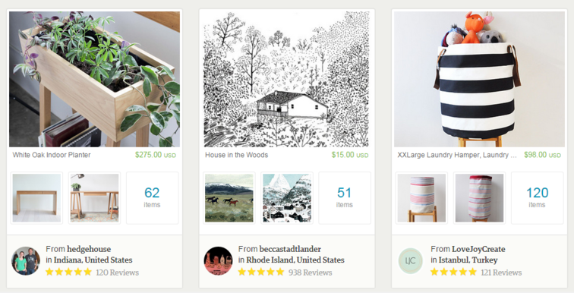
Task: Show all 62 items from hedgehouse
Action: coord(153,198)
